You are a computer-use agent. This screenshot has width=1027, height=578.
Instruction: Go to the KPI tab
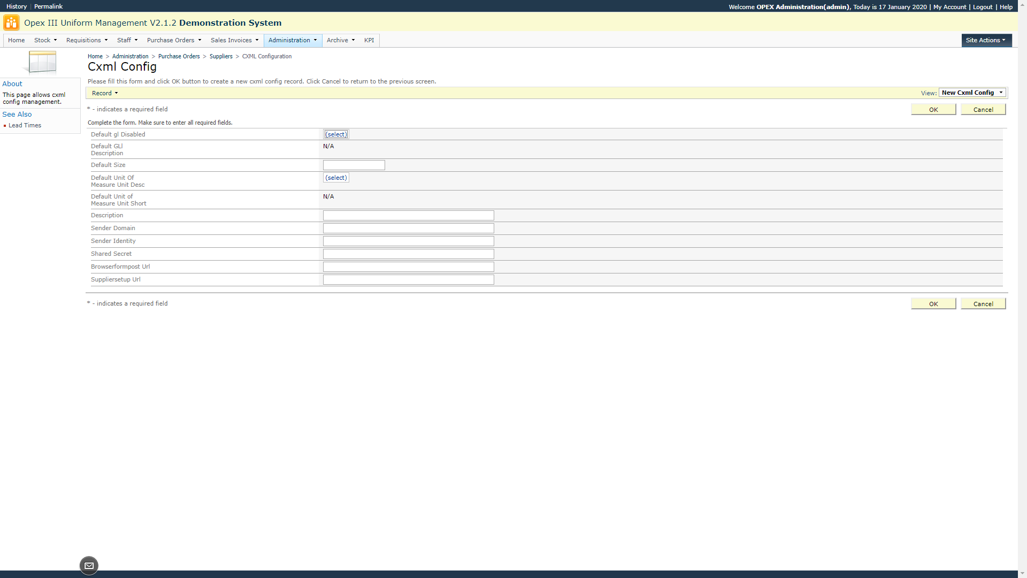coord(369,40)
